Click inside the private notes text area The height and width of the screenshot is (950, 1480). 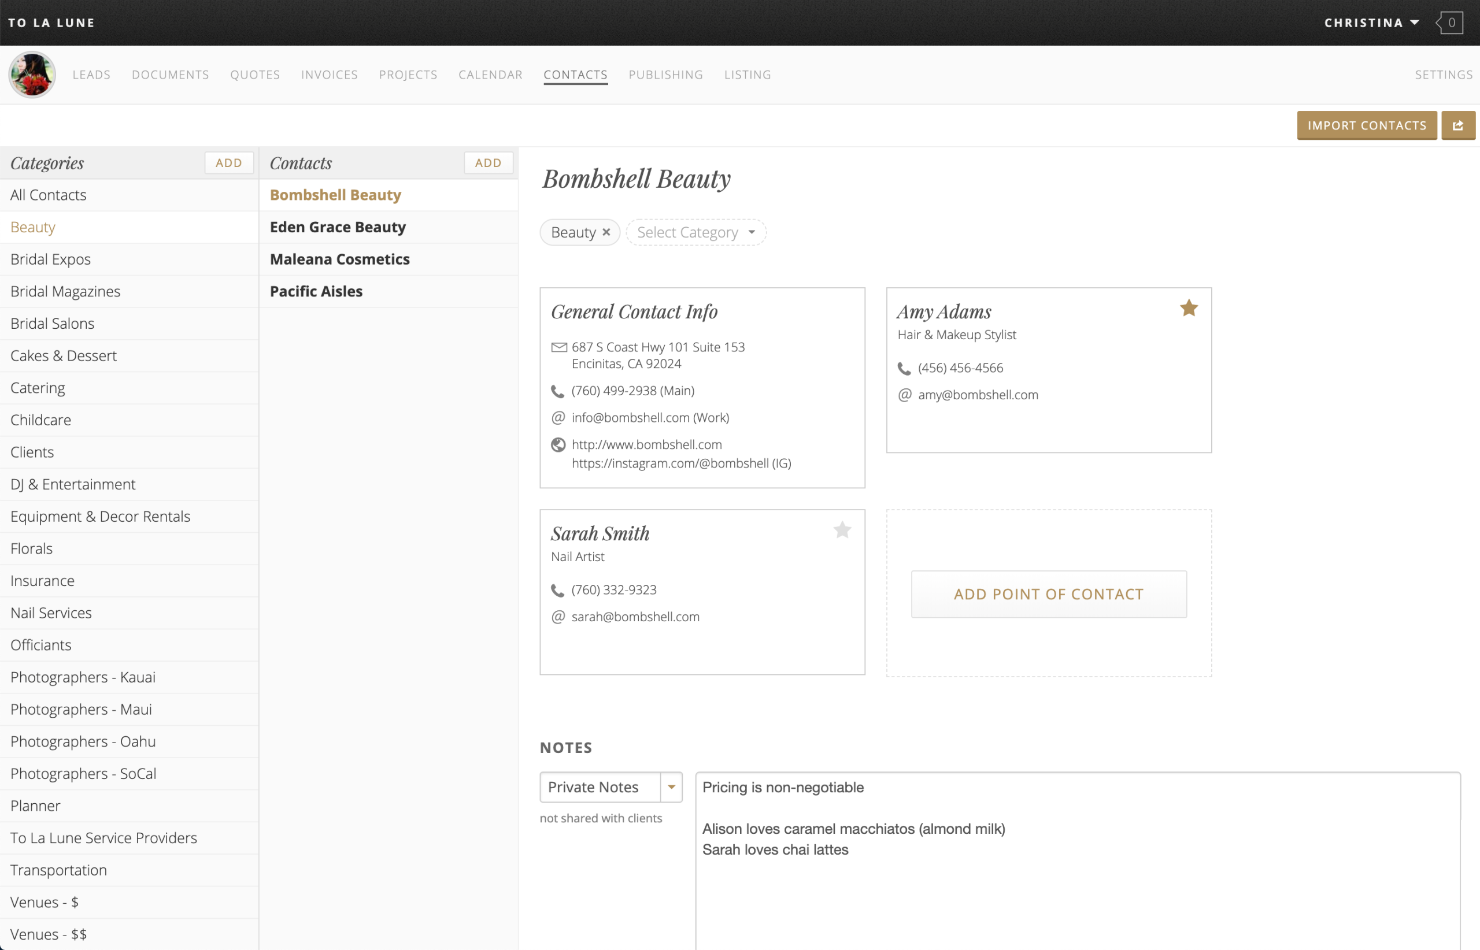click(1078, 861)
